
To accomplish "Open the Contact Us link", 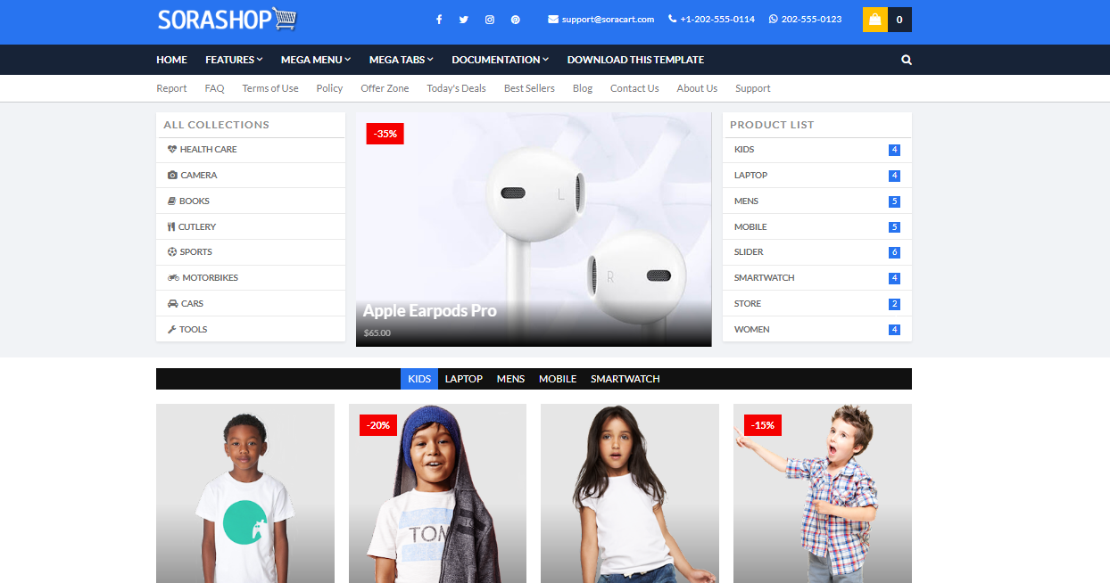I will coord(634,88).
